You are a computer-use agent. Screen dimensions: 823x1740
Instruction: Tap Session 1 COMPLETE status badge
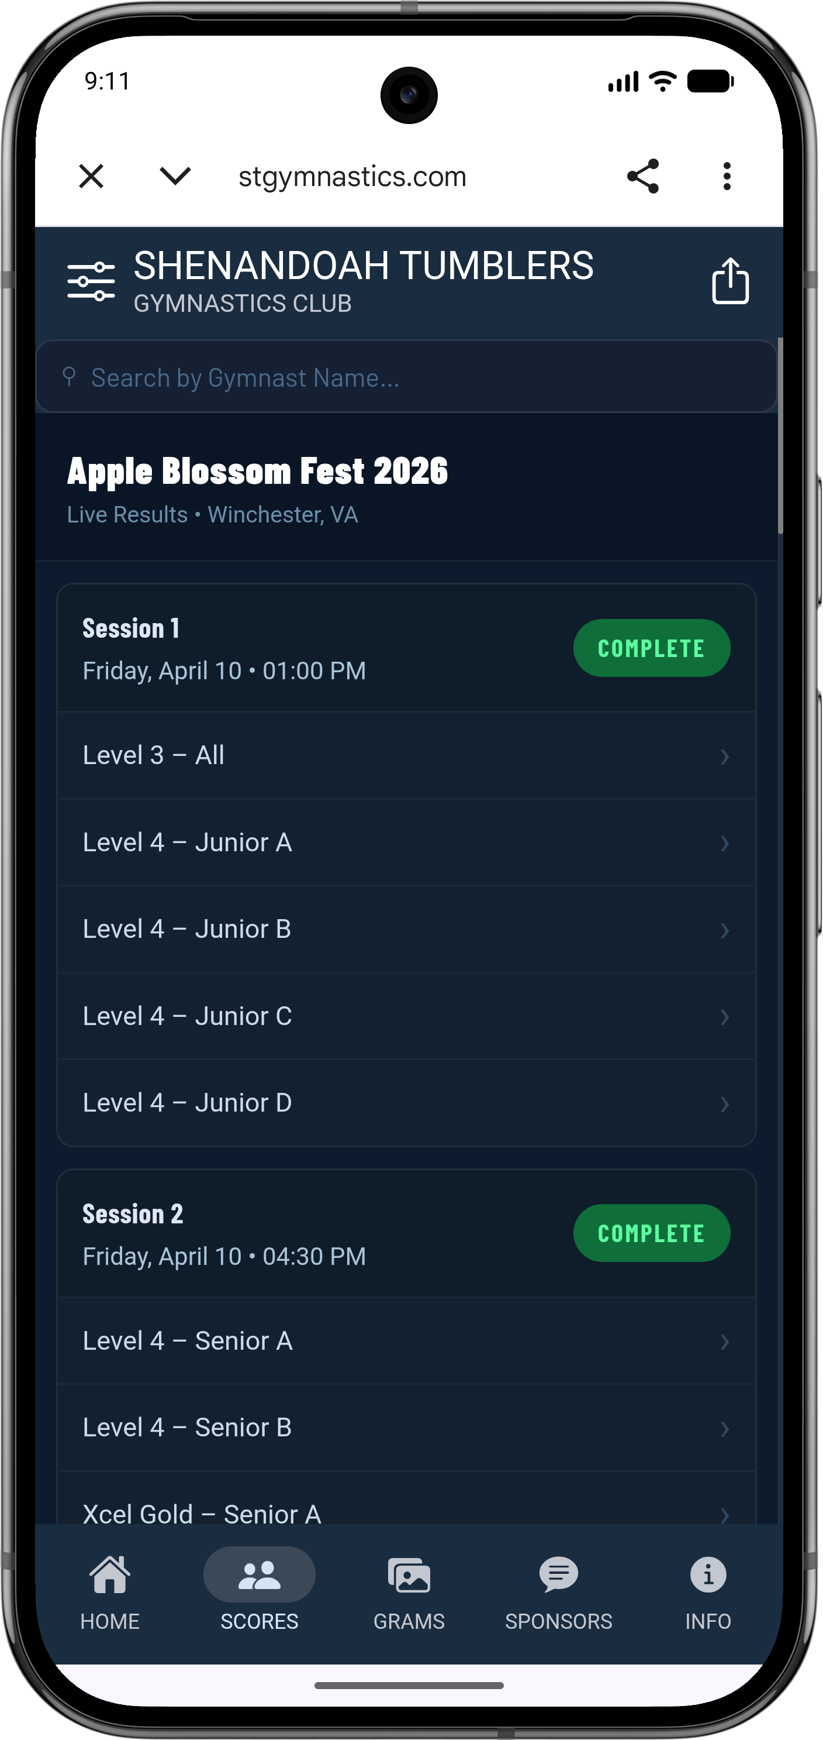[x=651, y=648]
